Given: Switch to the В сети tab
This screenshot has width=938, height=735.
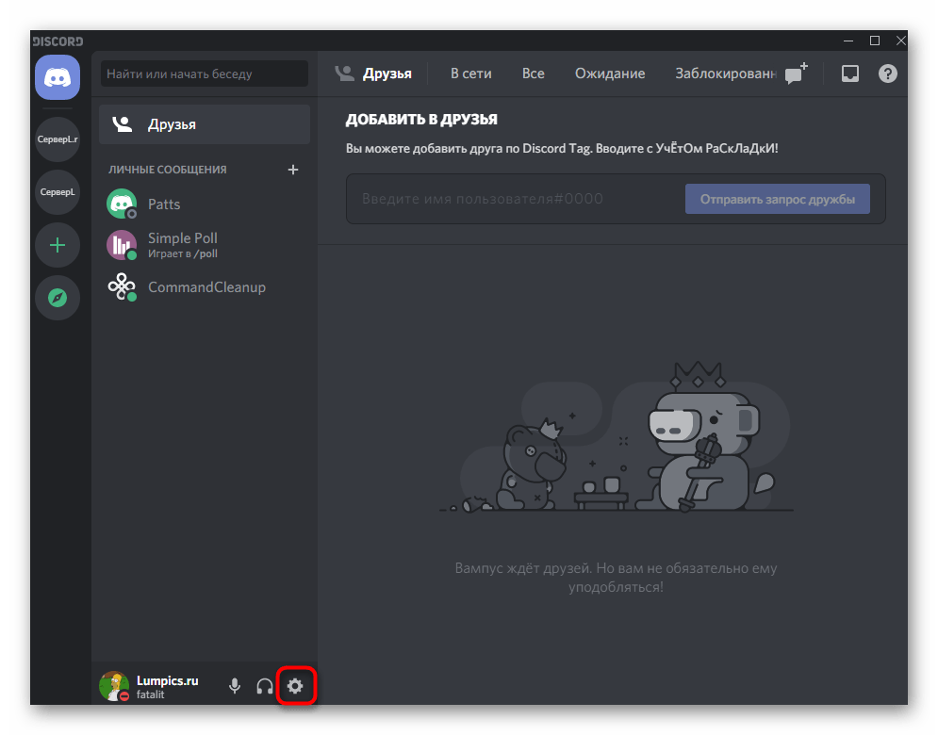Looking at the screenshot, I should pyautogui.click(x=470, y=73).
